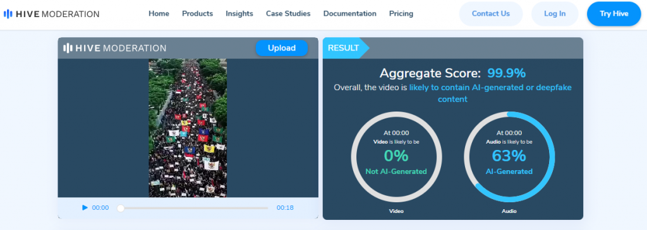The image size is (647, 230).
Task: Open the Home menu item
Action: pyautogui.click(x=159, y=14)
